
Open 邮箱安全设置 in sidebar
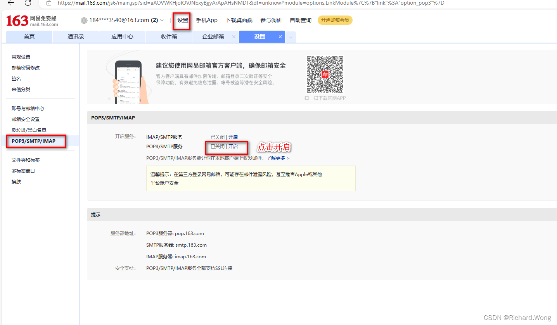coord(26,119)
